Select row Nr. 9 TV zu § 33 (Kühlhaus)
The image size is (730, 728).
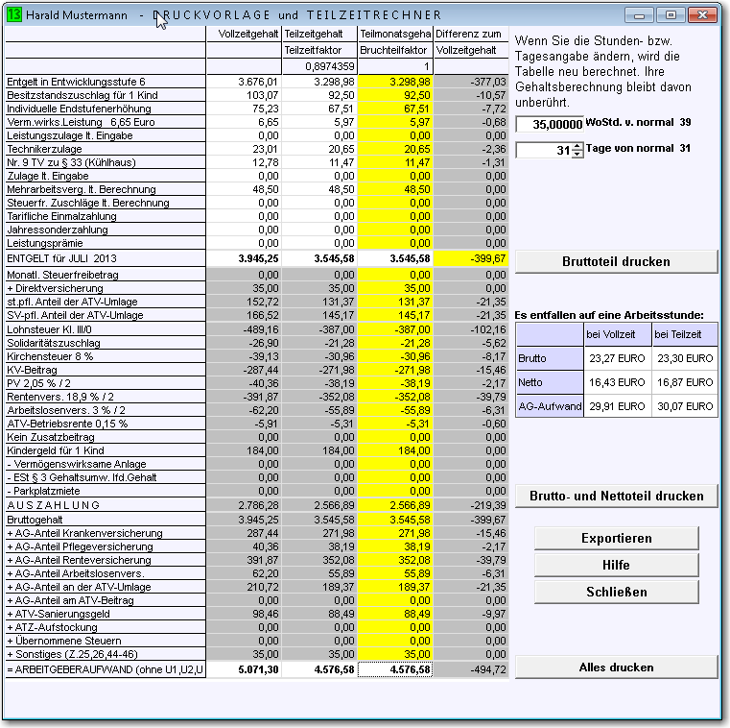[106, 162]
